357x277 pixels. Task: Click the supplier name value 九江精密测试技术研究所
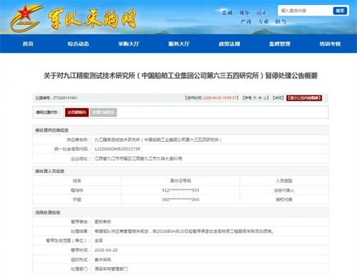click(x=158, y=140)
